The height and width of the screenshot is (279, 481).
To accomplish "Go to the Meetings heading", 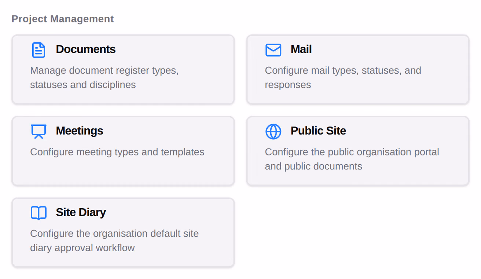I will 80,131.
